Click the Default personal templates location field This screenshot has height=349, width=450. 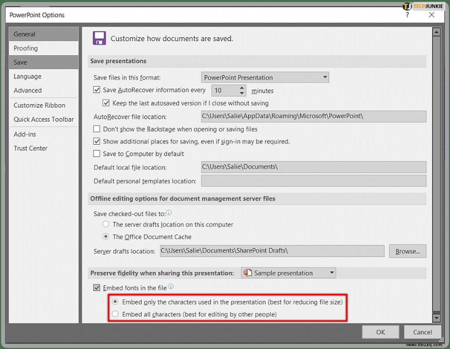[x=314, y=181]
